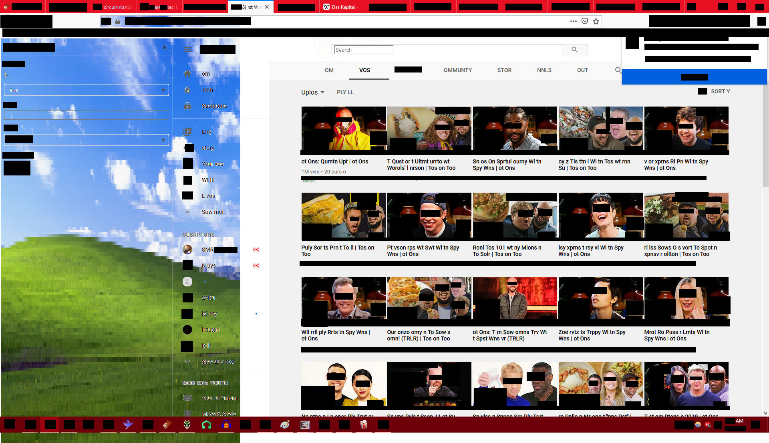Open the blue bird app in taskbar

coord(128,425)
